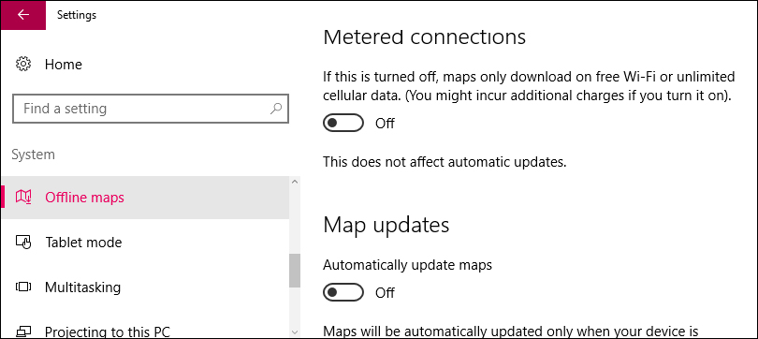
Task: Focus the Find a setting box
Action: (151, 109)
